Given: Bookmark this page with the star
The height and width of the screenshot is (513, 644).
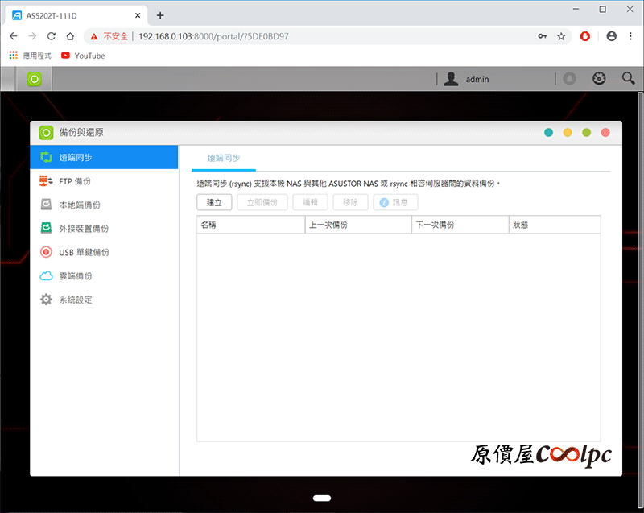Looking at the screenshot, I should (x=561, y=36).
